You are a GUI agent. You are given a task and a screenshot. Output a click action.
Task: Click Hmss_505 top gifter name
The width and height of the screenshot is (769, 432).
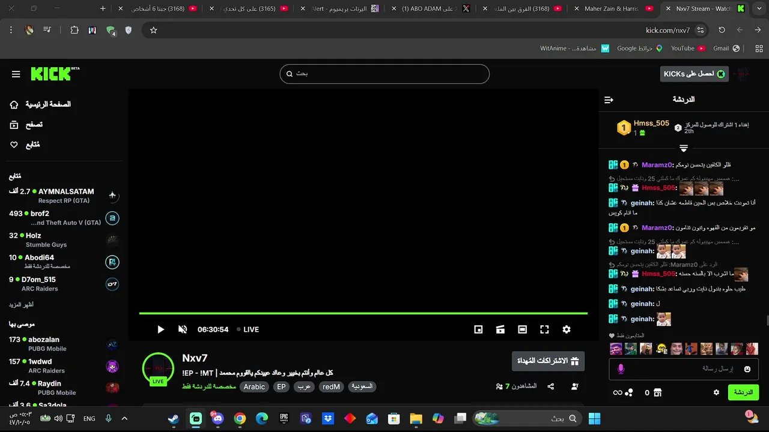point(651,123)
